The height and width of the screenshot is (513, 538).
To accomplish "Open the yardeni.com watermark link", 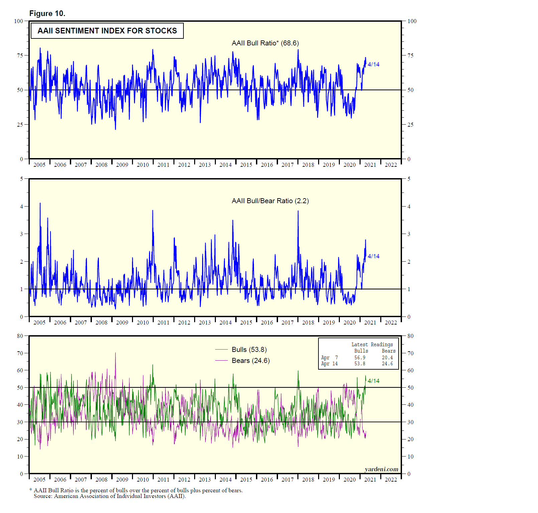I will click(x=381, y=469).
